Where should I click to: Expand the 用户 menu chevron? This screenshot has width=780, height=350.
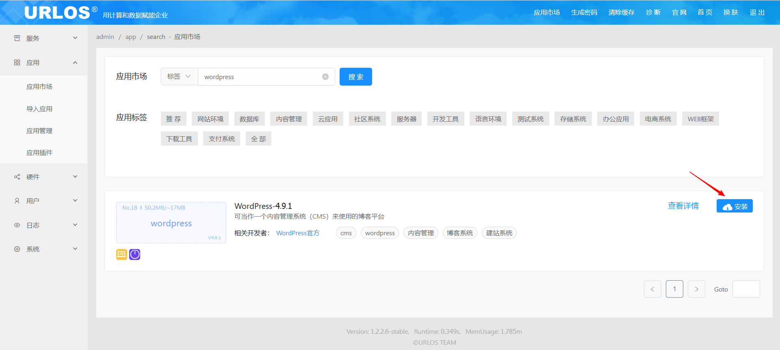(x=75, y=201)
